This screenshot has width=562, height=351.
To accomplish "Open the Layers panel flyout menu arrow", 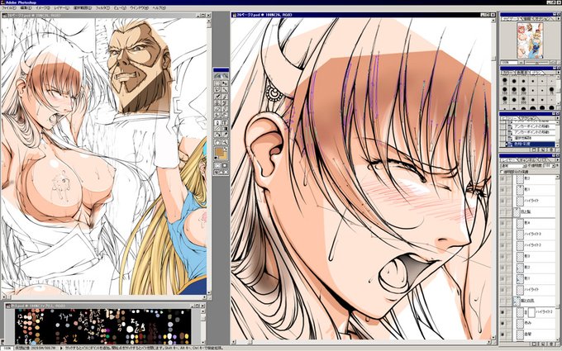I will pos(559,162).
